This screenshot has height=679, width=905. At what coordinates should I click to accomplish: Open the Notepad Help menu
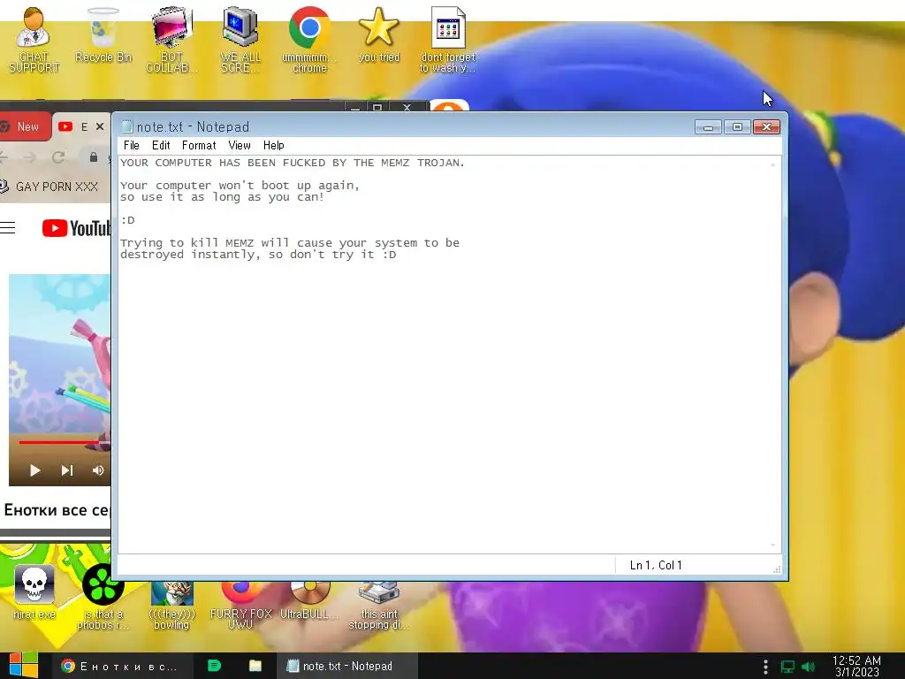pyautogui.click(x=274, y=146)
